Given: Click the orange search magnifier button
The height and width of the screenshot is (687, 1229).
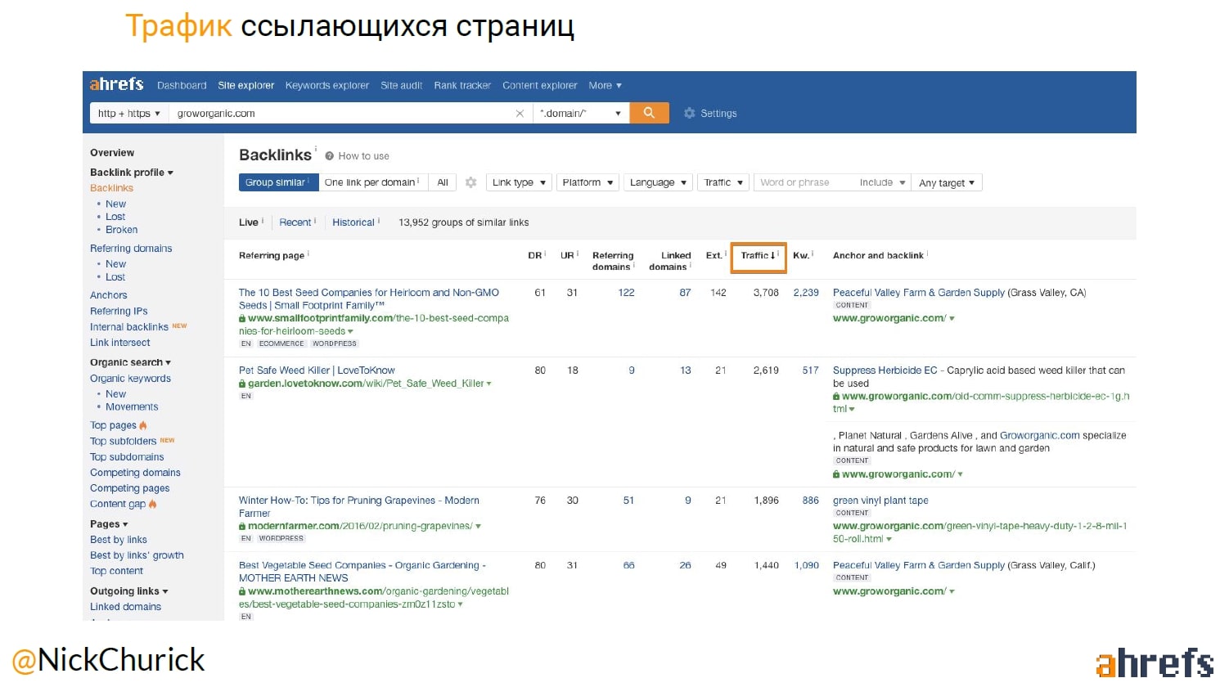Looking at the screenshot, I should pos(649,113).
